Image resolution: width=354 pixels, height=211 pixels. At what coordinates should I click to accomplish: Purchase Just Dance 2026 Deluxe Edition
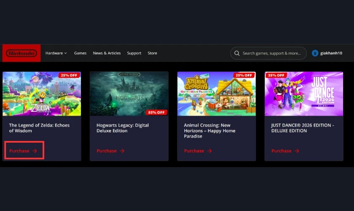pos(285,151)
